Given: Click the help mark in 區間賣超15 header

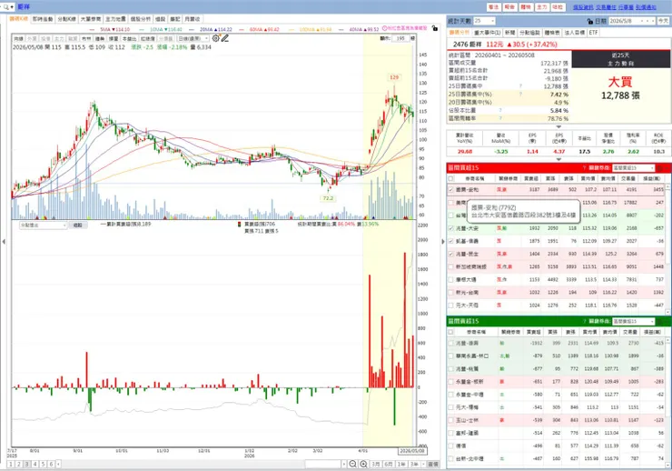Looking at the screenshot, I should pos(584,321).
